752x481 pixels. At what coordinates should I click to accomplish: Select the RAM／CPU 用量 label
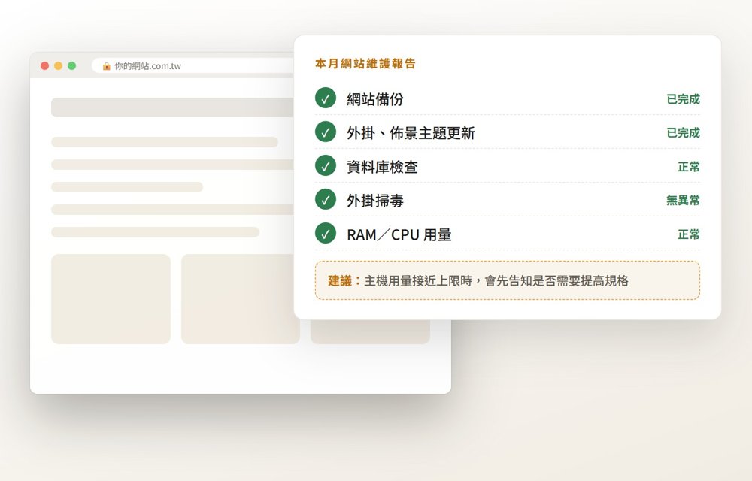(399, 234)
